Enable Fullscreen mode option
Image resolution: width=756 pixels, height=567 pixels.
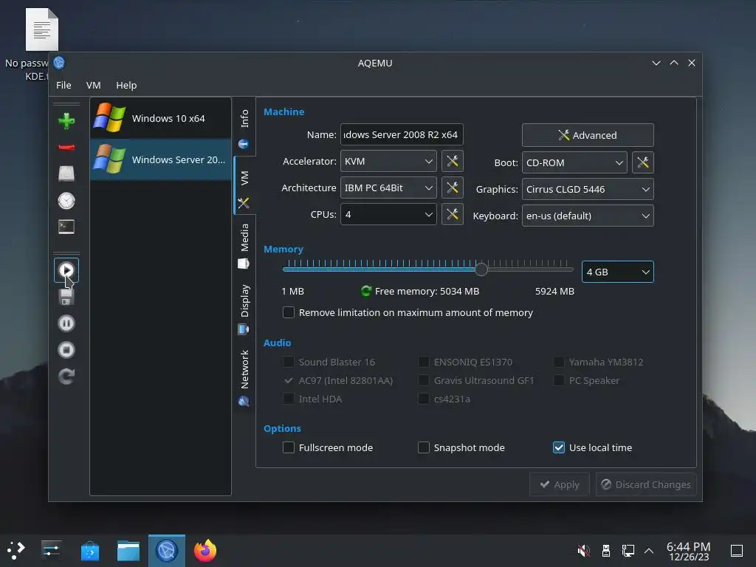289,447
